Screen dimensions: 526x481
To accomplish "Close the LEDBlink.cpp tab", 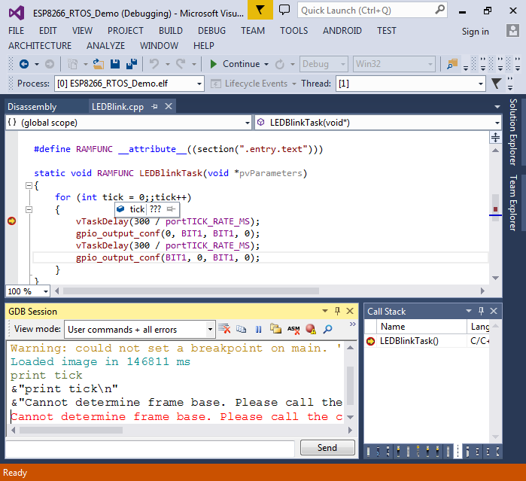I will (x=169, y=106).
